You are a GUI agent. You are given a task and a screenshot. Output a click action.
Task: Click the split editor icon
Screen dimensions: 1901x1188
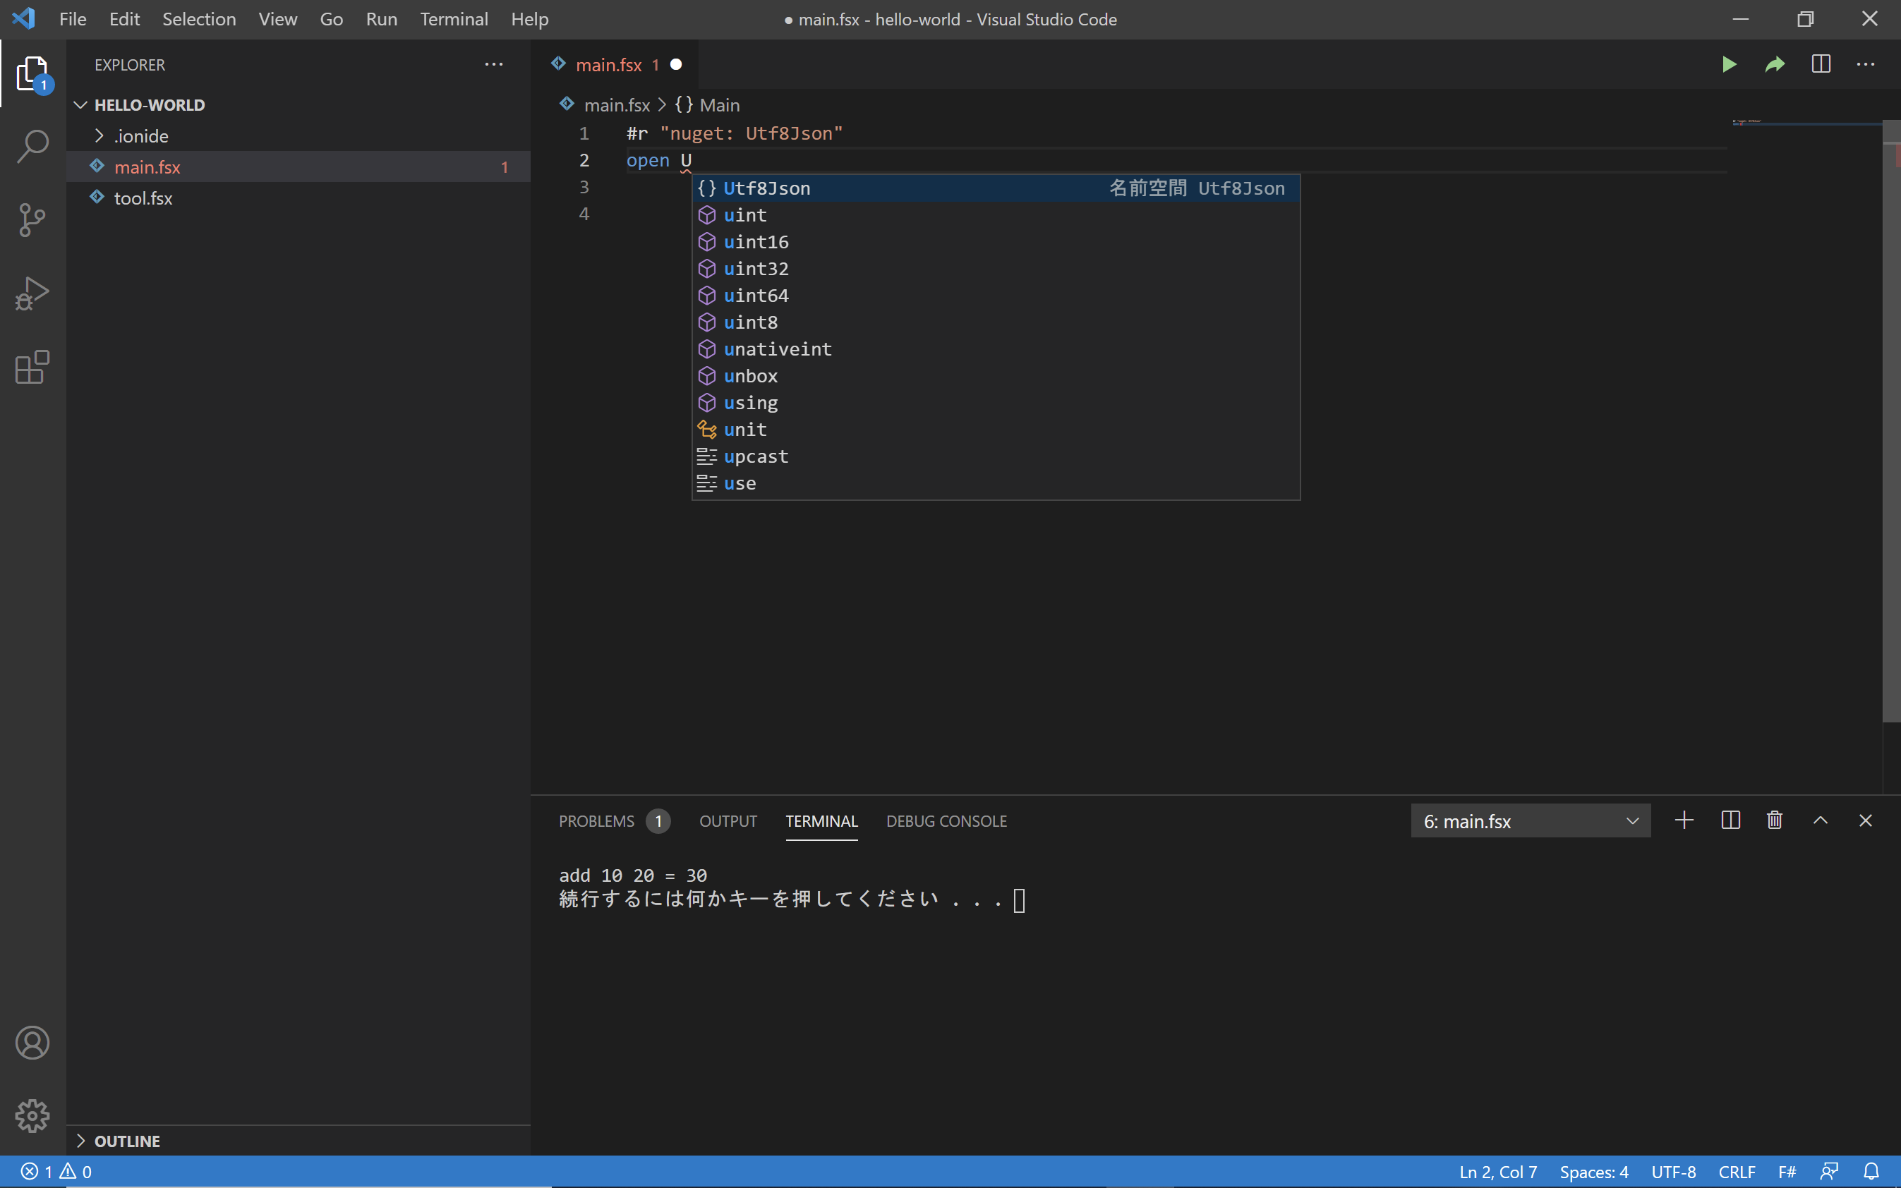click(x=1821, y=64)
